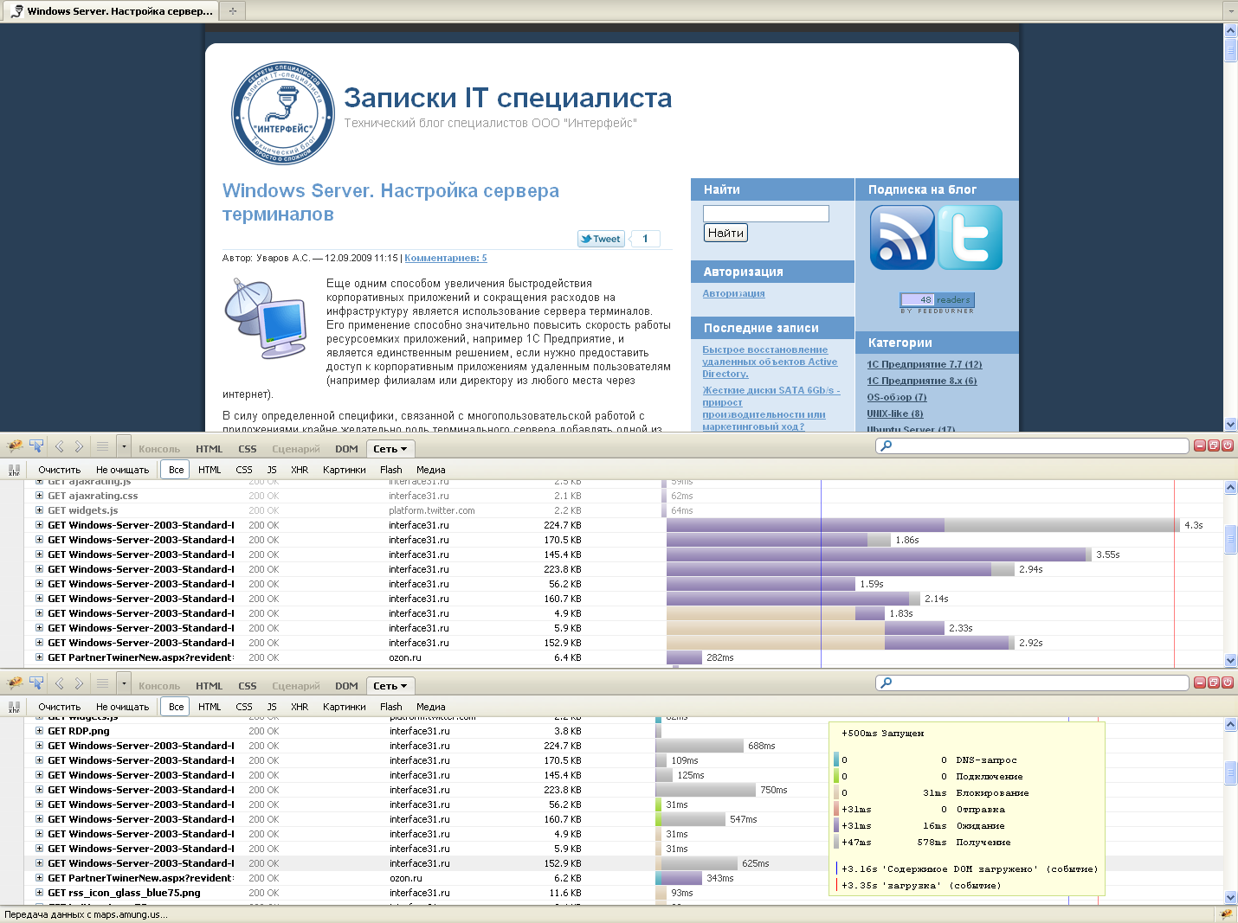
Task: Toggle the JS filter in the upper Net panel
Action: point(272,470)
